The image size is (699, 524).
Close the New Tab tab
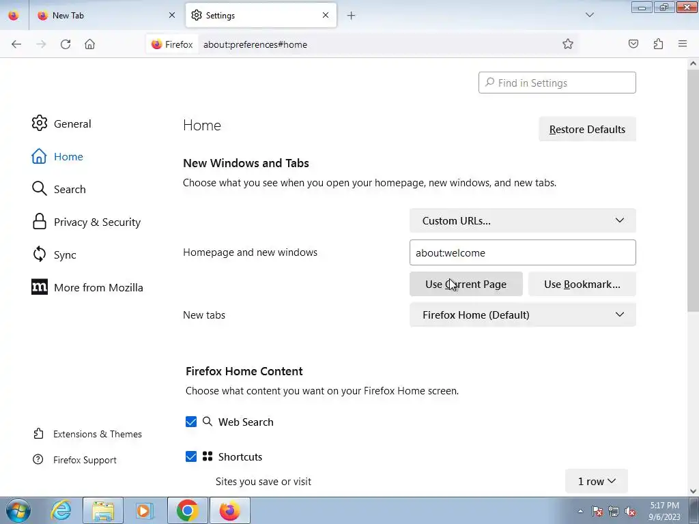coord(172,15)
